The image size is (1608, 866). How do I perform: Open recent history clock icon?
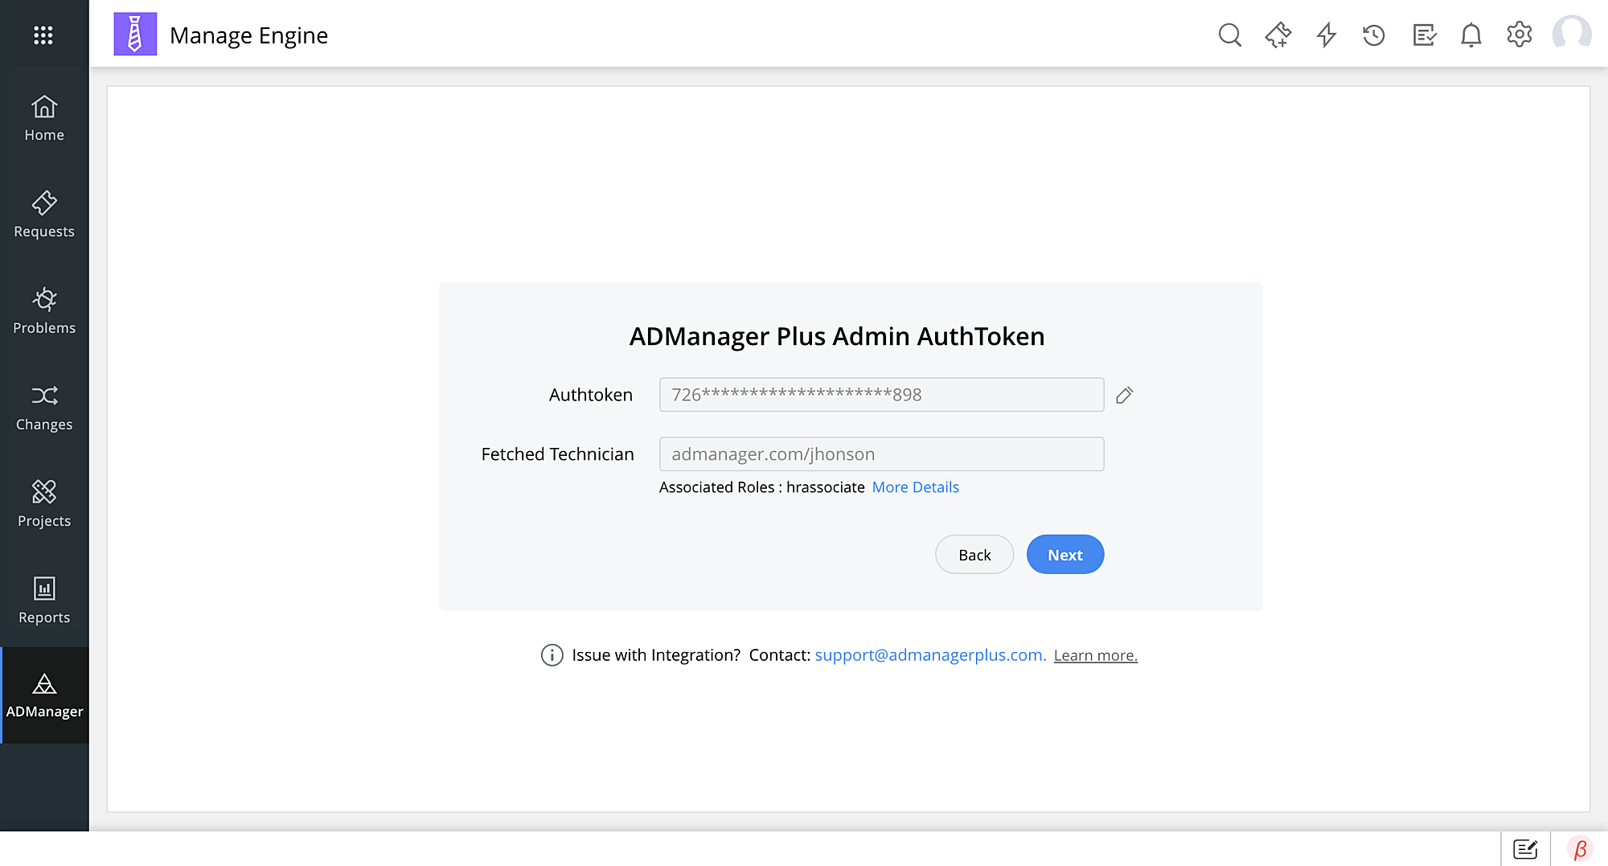coord(1374,35)
